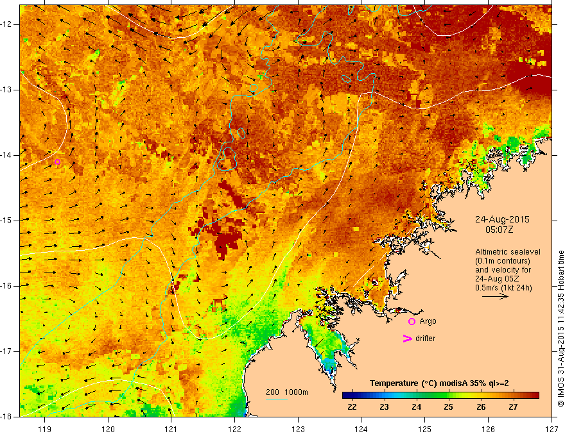Click the longitude label '119'
The image size is (565, 436).
[x=45, y=429]
